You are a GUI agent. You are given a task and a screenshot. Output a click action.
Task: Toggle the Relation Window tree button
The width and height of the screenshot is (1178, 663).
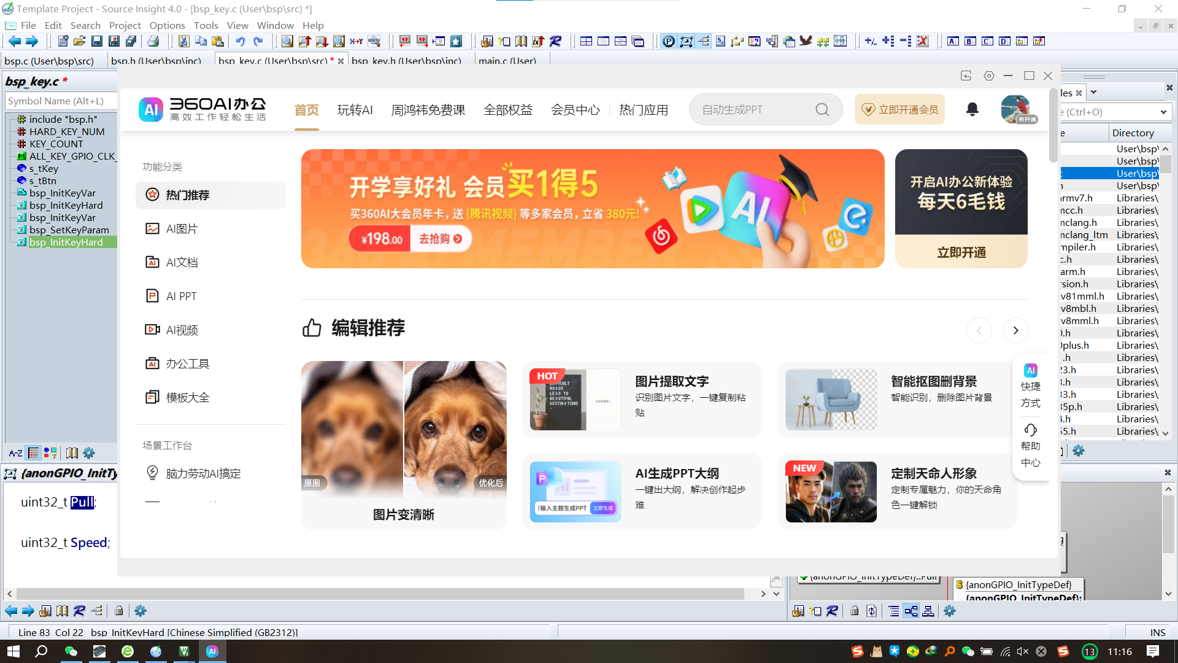tap(703, 41)
